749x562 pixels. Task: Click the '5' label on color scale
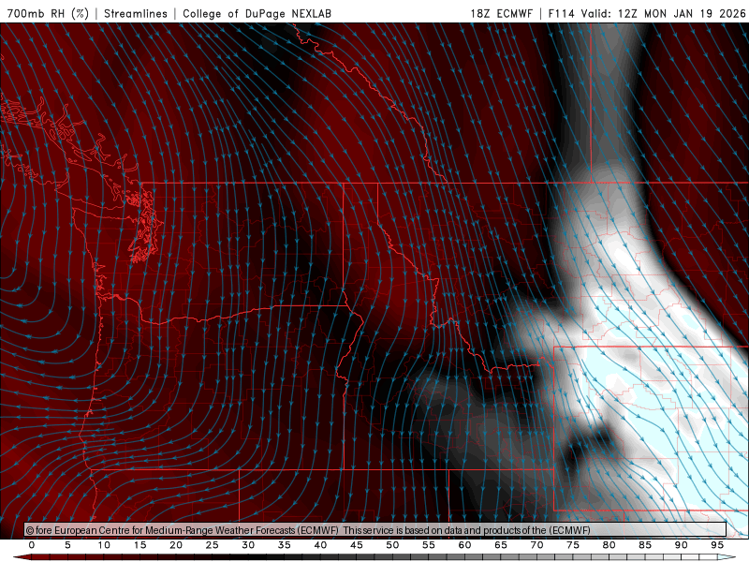67,545
